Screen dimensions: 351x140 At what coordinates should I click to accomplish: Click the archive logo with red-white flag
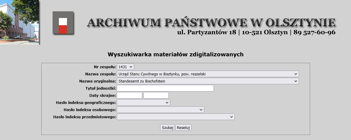click(63, 23)
